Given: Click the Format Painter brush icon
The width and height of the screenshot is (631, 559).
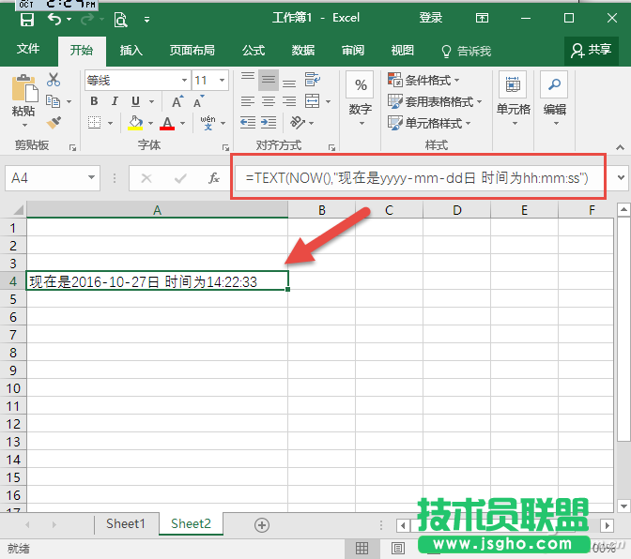Looking at the screenshot, I should pyautogui.click(x=54, y=122).
